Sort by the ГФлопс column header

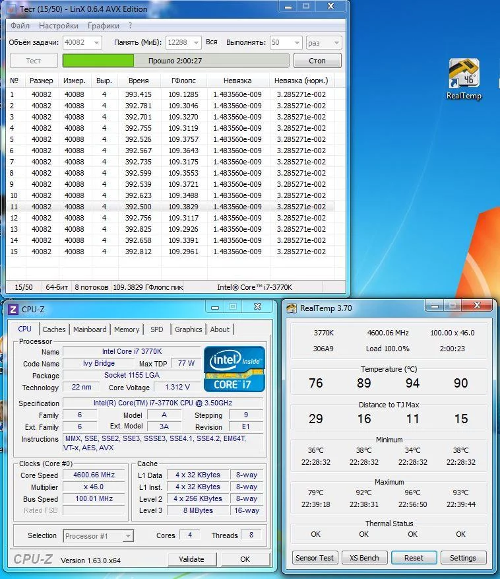point(183,81)
